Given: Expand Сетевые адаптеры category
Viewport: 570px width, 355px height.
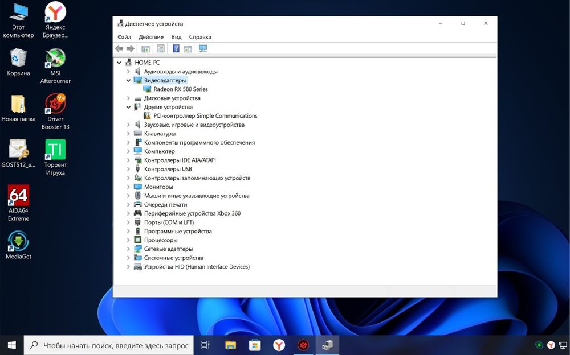Looking at the screenshot, I should pyautogui.click(x=128, y=249).
